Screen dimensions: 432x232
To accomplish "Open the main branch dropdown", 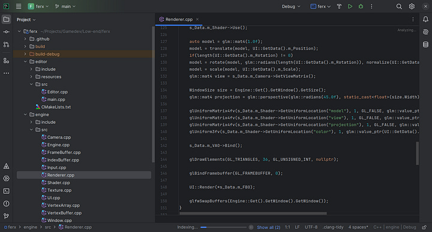I will (65, 7).
